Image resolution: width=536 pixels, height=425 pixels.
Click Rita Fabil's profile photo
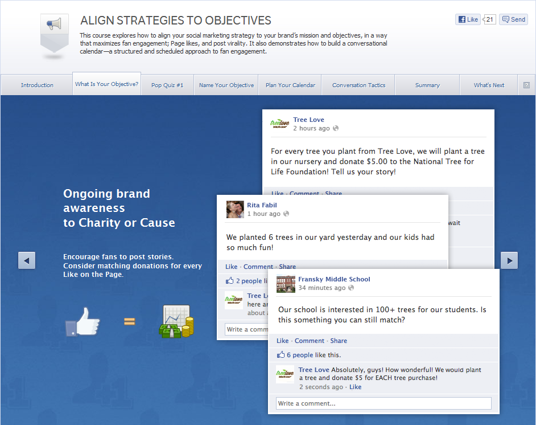(235, 210)
